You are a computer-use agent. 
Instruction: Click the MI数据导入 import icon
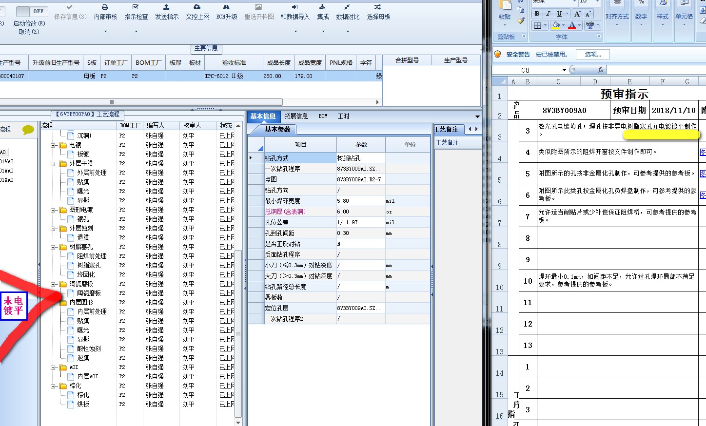point(295,7)
